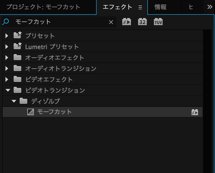
Task: Click the magnifying glass search icon
Action: click(6, 22)
